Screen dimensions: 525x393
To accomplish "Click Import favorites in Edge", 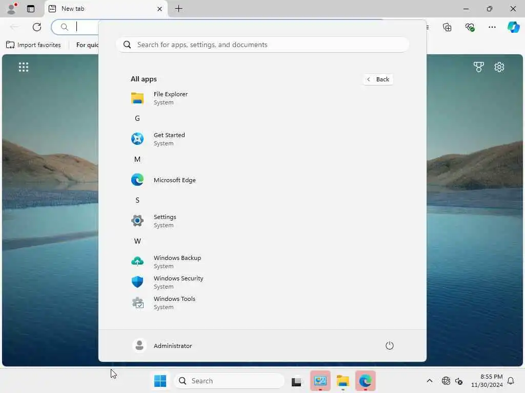I will 33,45.
